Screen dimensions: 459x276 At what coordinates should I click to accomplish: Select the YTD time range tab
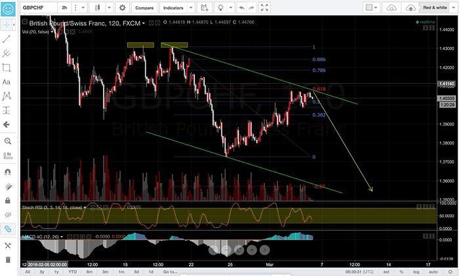pos(73,272)
